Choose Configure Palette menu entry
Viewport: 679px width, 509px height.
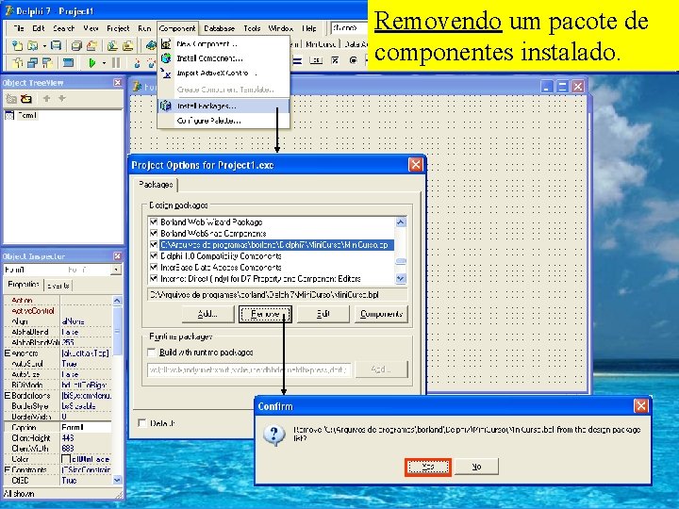coord(224,121)
